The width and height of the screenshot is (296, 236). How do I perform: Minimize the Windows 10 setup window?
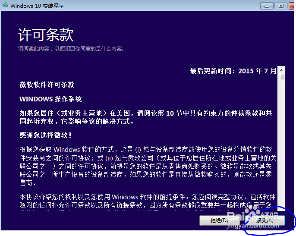click(267, 6)
